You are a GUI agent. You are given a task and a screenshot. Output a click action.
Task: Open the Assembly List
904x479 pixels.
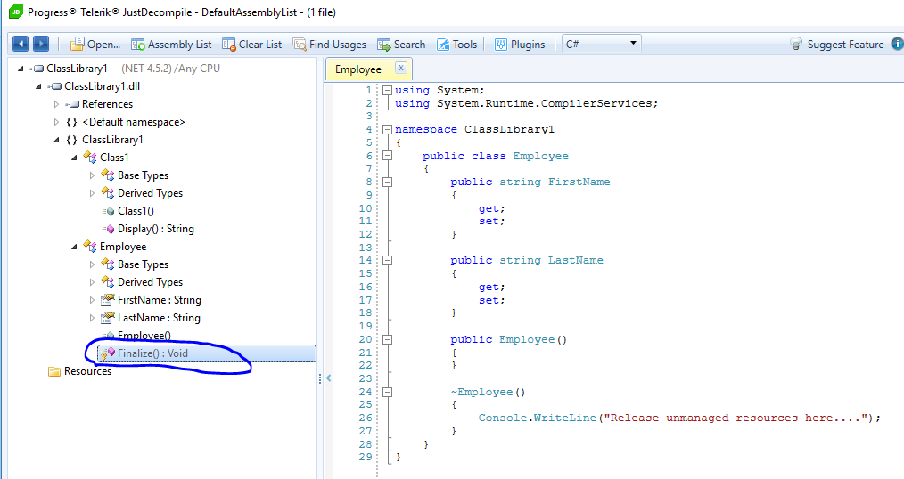click(171, 45)
